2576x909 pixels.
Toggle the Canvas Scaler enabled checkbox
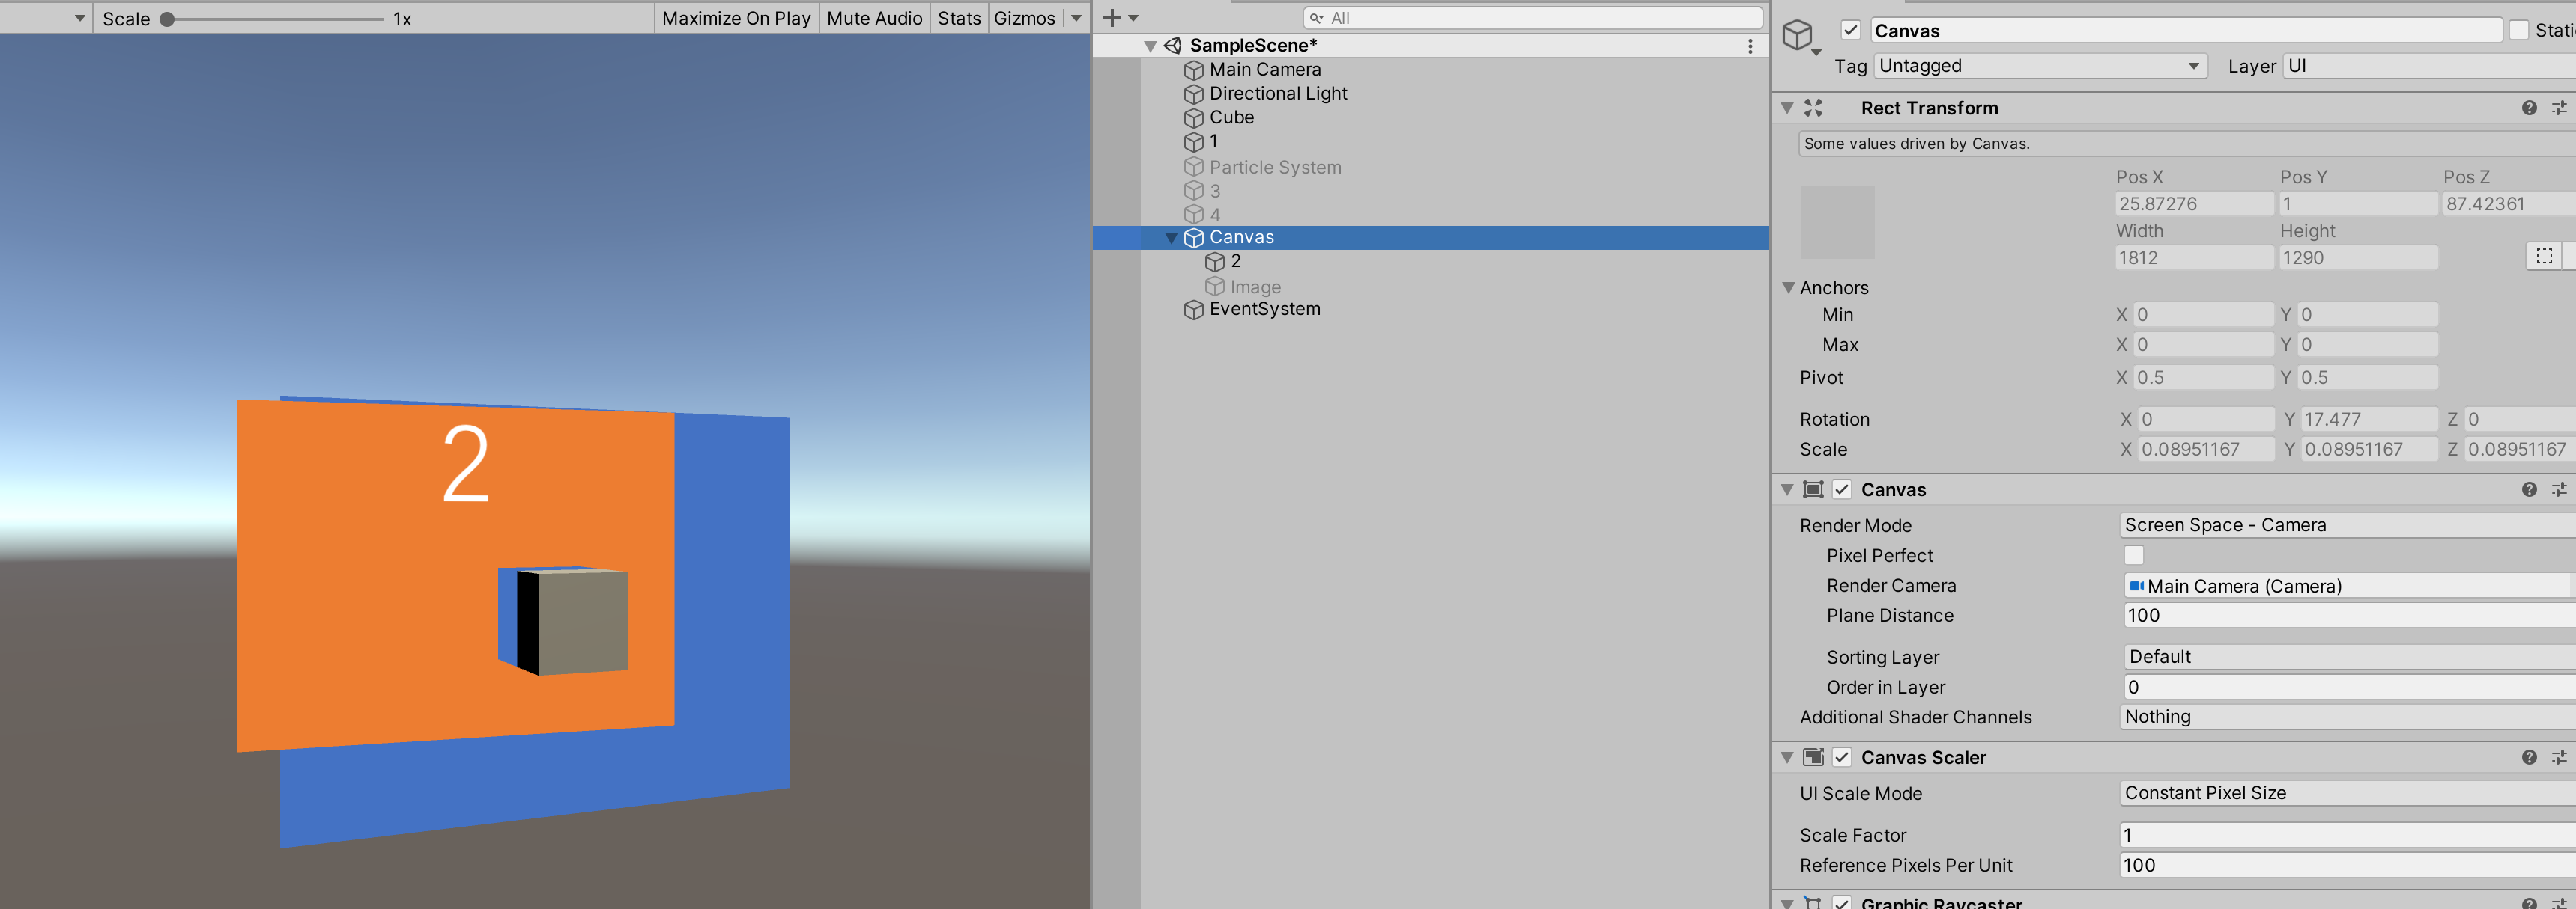[x=1843, y=757]
